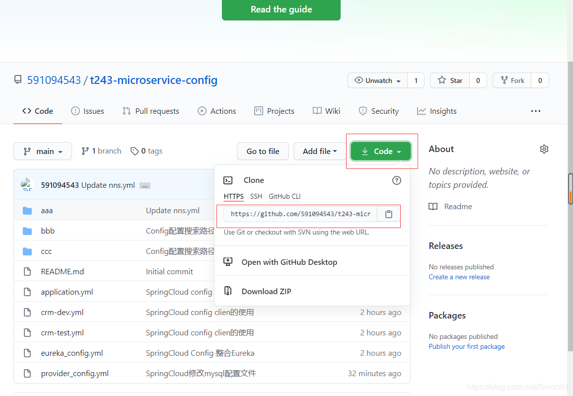Click the desktop download icon beside Open with GitHub Desktop
Viewport: 573px width, 396px height.
[x=228, y=261]
